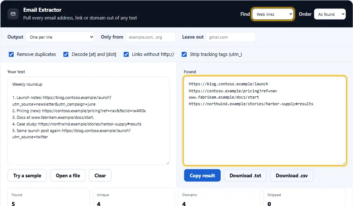This screenshot has width=353, height=206.
Task: Download results as .csv file
Action: point(292,175)
